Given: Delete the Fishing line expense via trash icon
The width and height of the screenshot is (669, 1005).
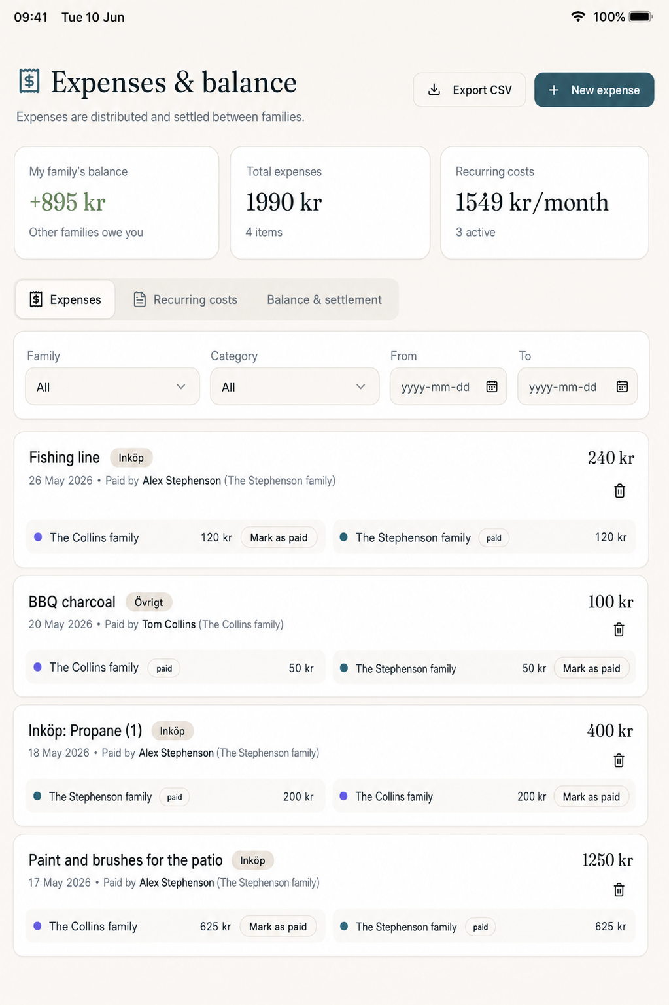Looking at the screenshot, I should (x=619, y=490).
